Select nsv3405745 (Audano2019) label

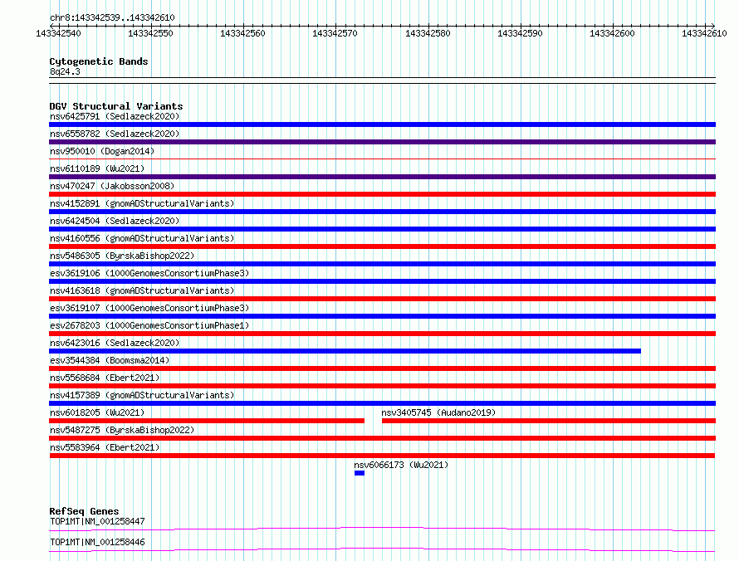[438, 412]
